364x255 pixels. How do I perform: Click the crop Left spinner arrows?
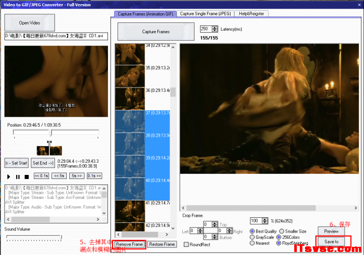pos(201,231)
